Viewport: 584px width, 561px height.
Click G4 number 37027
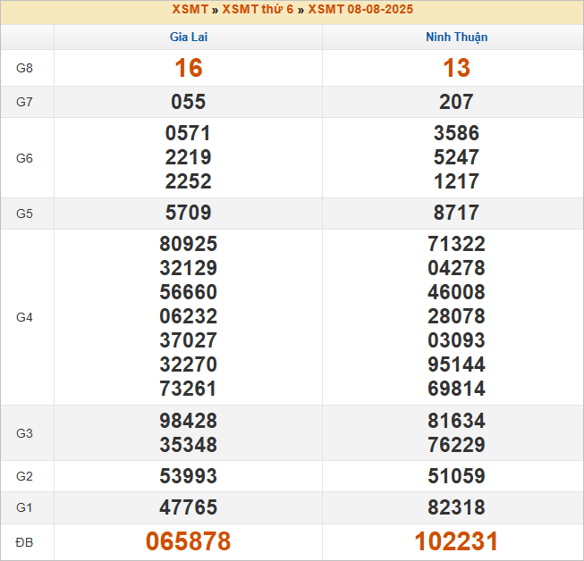pyautogui.click(x=189, y=340)
